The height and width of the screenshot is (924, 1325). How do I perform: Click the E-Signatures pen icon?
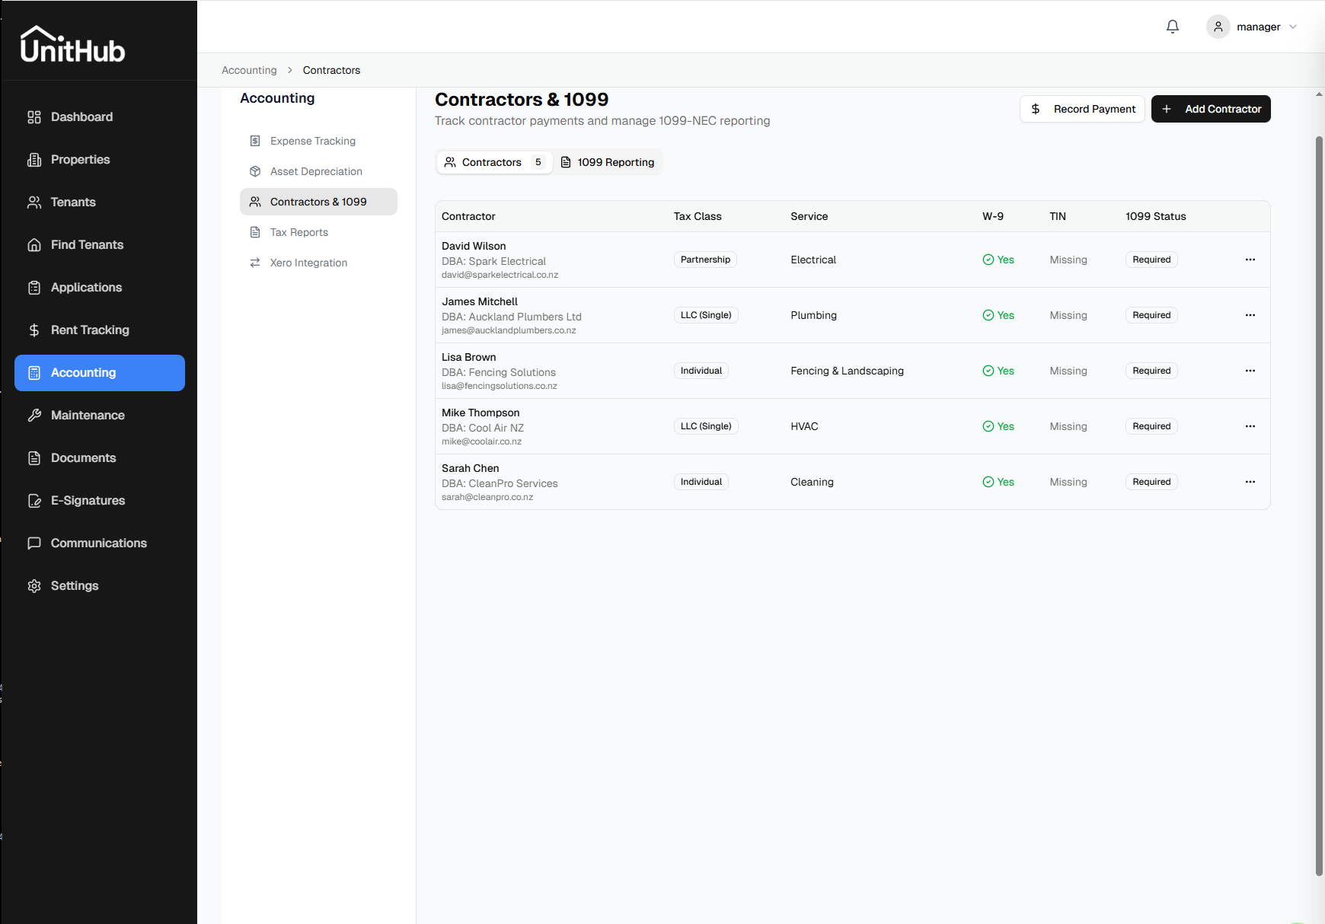pyautogui.click(x=34, y=501)
